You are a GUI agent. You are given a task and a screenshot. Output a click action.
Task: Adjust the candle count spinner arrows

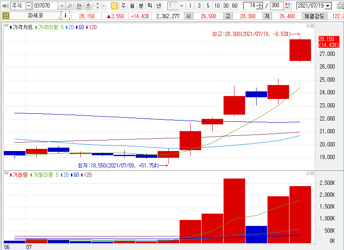point(259,6)
